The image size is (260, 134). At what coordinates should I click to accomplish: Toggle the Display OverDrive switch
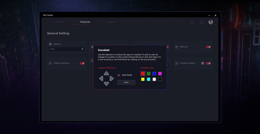pyautogui.click(x=82, y=63)
